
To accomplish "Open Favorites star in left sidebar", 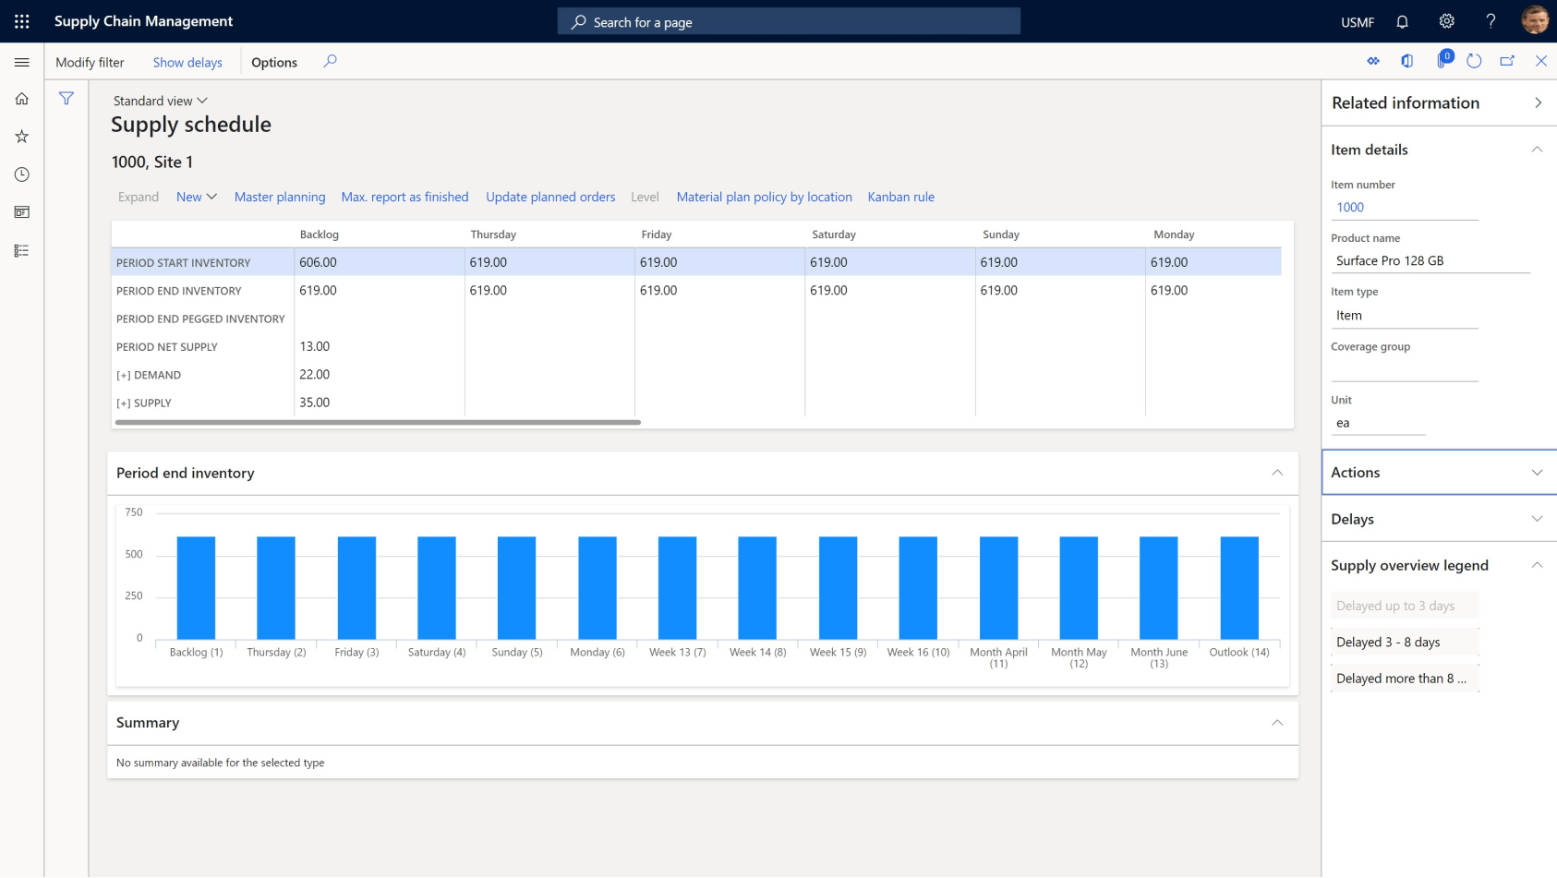I will pos(22,137).
